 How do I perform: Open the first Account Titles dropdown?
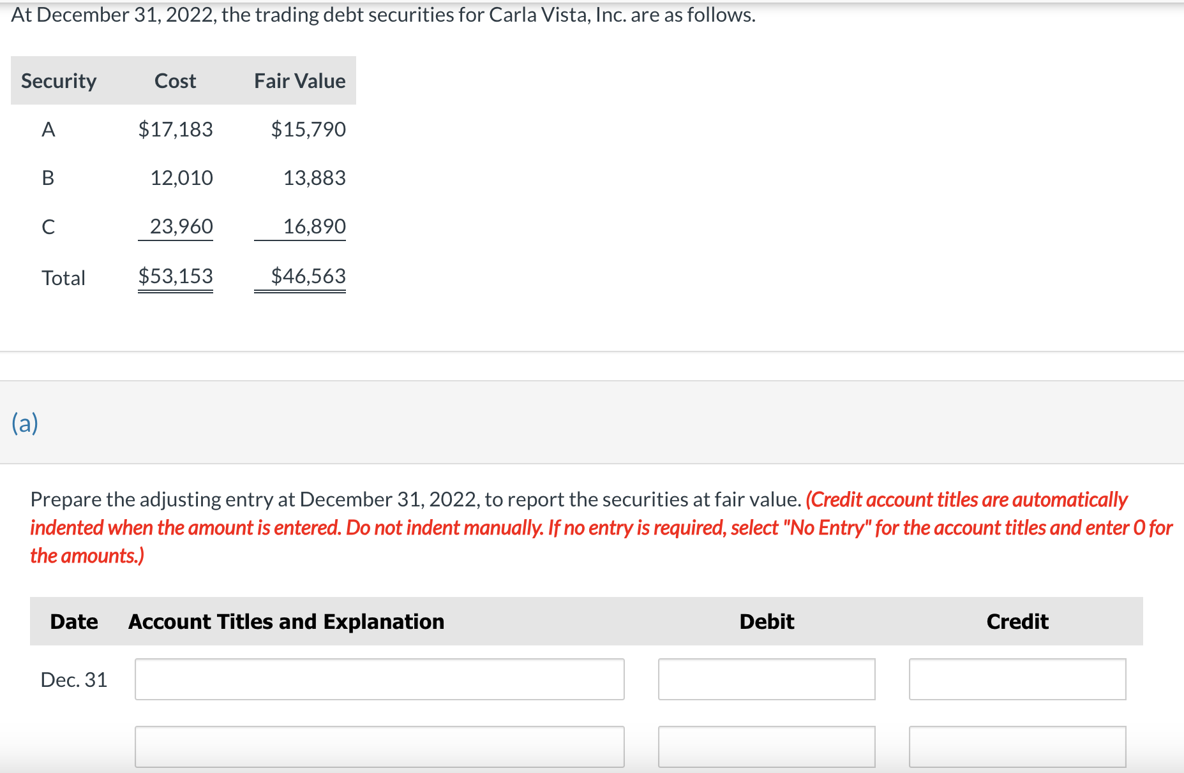tap(379, 679)
